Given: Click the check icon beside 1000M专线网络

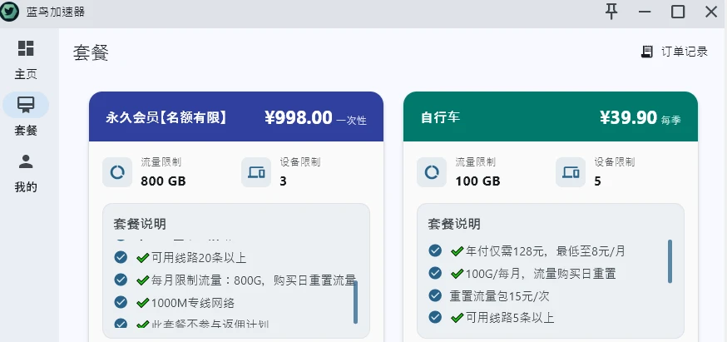Looking at the screenshot, I should 121,302.
